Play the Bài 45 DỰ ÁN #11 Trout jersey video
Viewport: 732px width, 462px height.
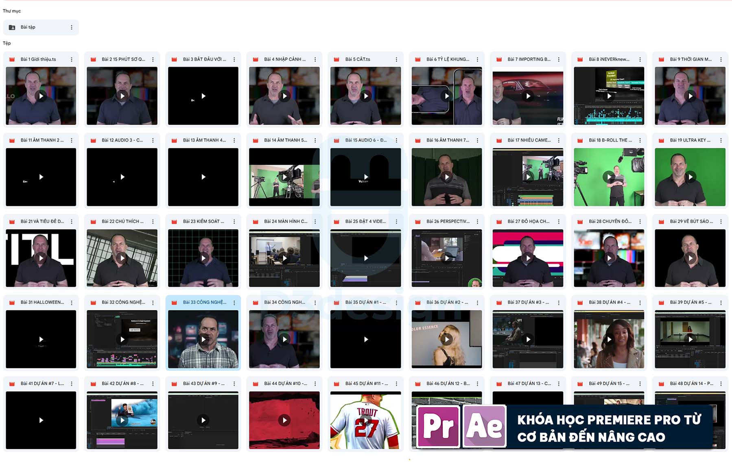pyautogui.click(x=365, y=420)
